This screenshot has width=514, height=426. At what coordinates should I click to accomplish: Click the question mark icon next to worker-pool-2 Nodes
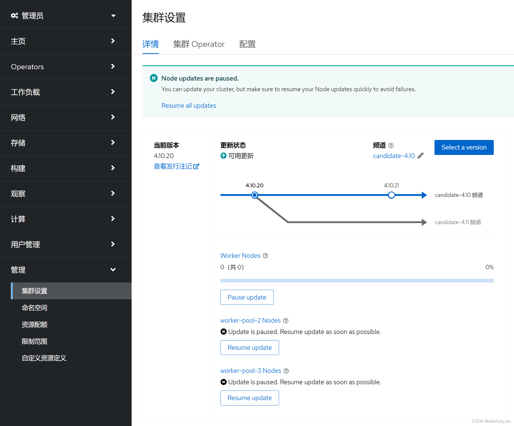[287, 320]
